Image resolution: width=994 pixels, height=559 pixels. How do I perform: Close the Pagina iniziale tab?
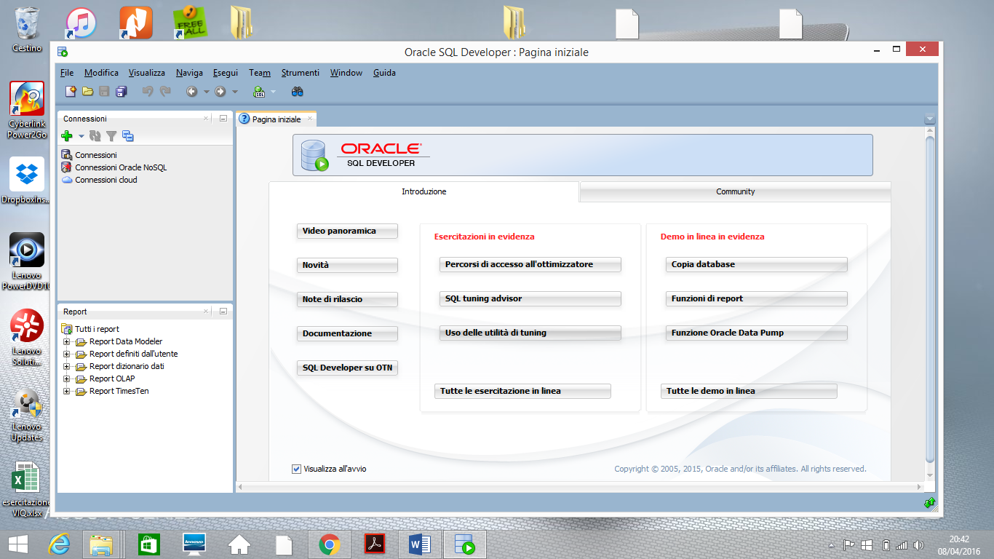[309, 119]
